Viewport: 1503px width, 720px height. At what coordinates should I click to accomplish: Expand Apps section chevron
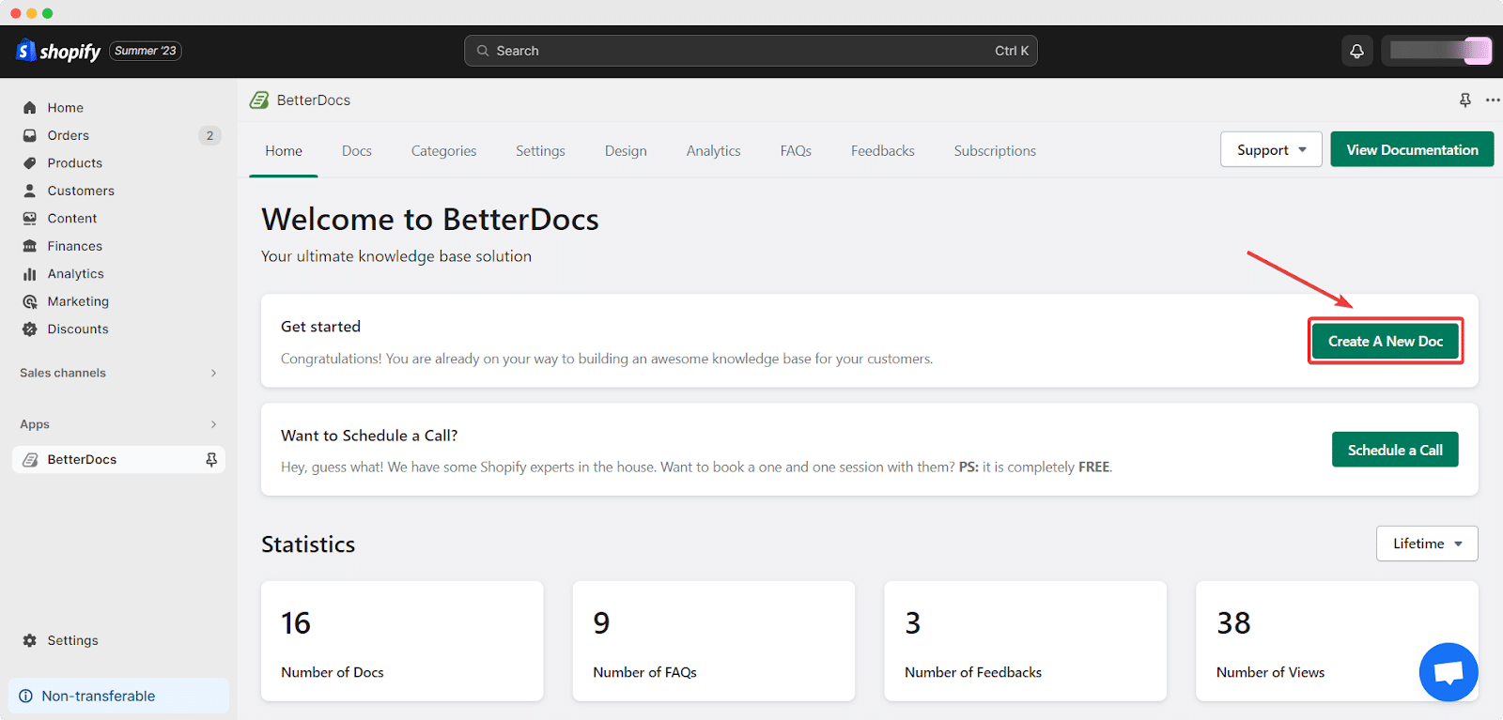pos(213,424)
